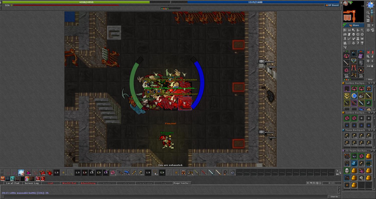
Task: Collapse the second Golden Backpack panel
Action: coord(371,113)
